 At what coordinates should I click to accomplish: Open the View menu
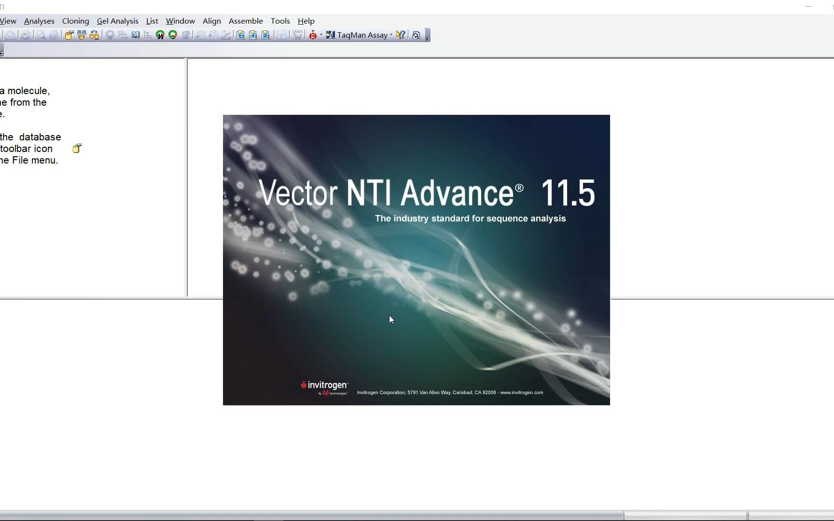(8, 21)
